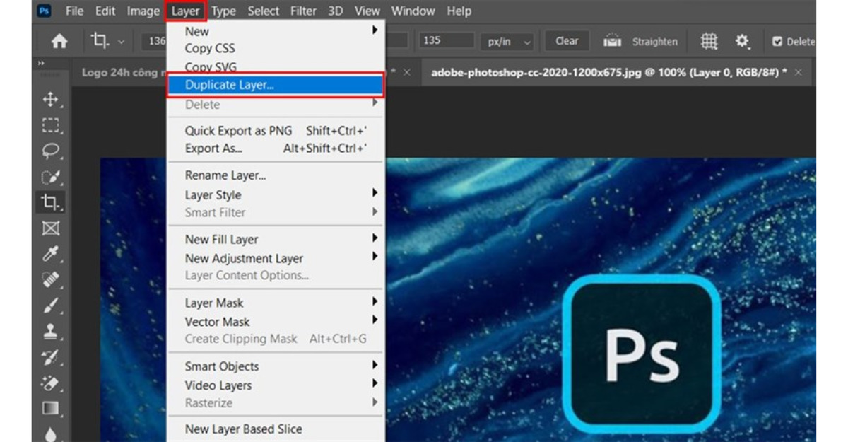Select the Gradient tool
Viewport: 848px width, 442px height.
click(51, 408)
